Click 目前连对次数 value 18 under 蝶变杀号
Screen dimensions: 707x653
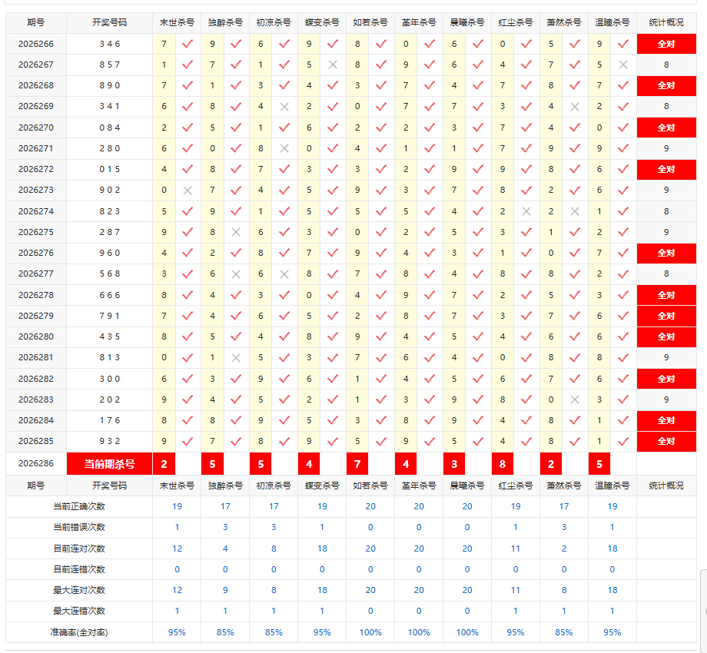322,549
